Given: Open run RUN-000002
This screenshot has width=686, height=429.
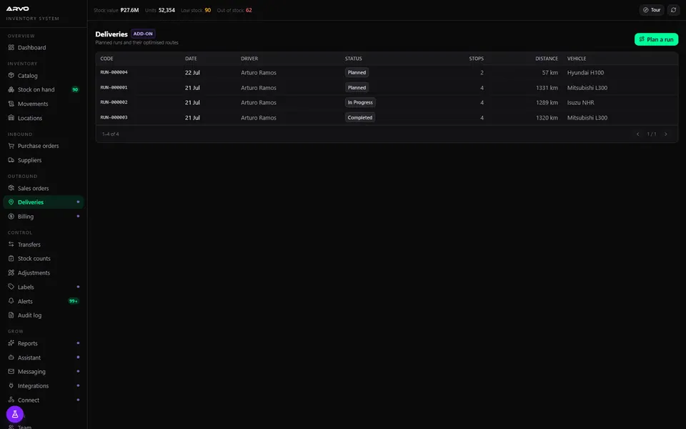Looking at the screenshot, I should [x=387, y=102].
